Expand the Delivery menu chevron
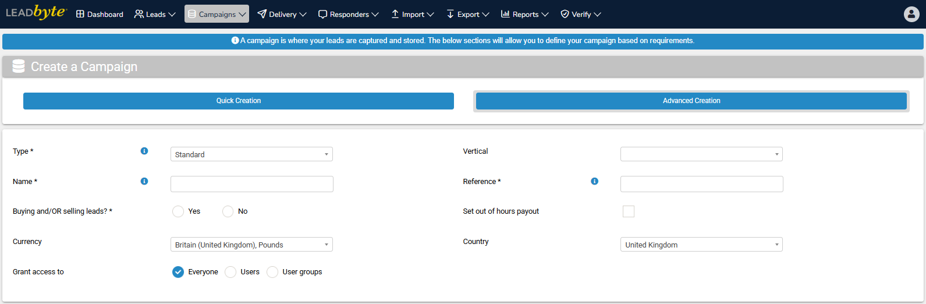Image resolution: width=926 pixels, height=304 pixels. point(303,15)
